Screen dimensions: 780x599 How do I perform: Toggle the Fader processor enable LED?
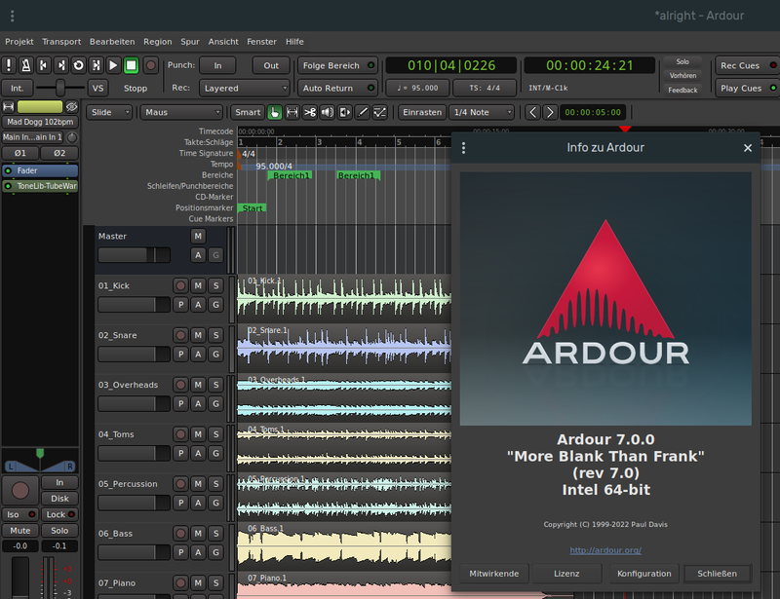click(x=8, y=170)
